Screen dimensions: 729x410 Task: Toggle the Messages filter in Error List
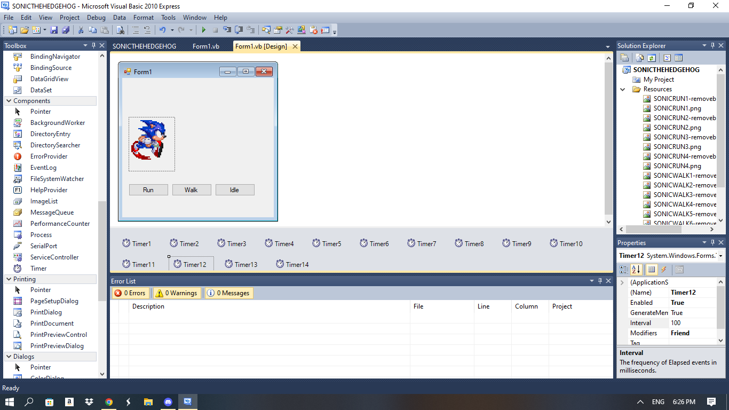228,293
